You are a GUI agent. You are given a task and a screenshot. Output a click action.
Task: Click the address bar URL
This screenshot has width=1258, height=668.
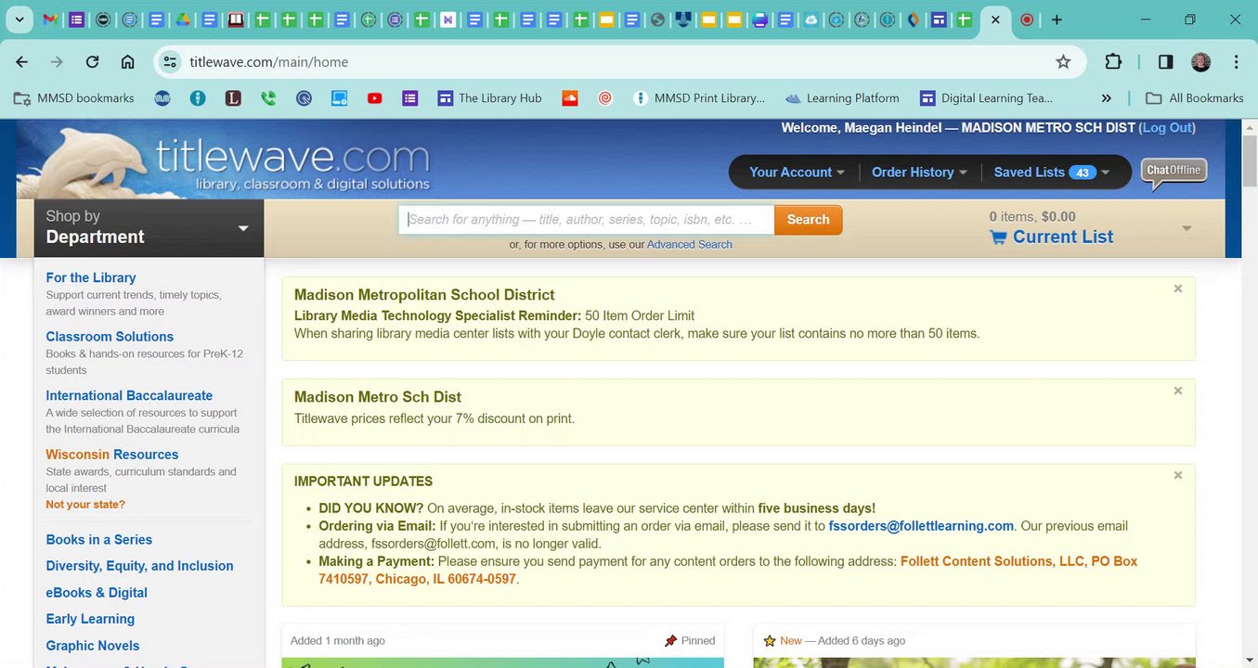tap(269, 62)
